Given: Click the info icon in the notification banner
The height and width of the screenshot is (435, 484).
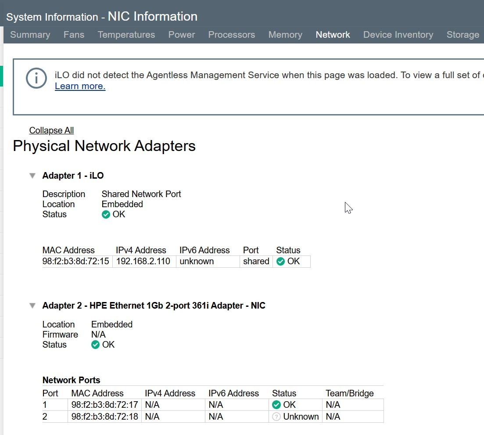Looking at the screenshot, I should pos(36,79).
